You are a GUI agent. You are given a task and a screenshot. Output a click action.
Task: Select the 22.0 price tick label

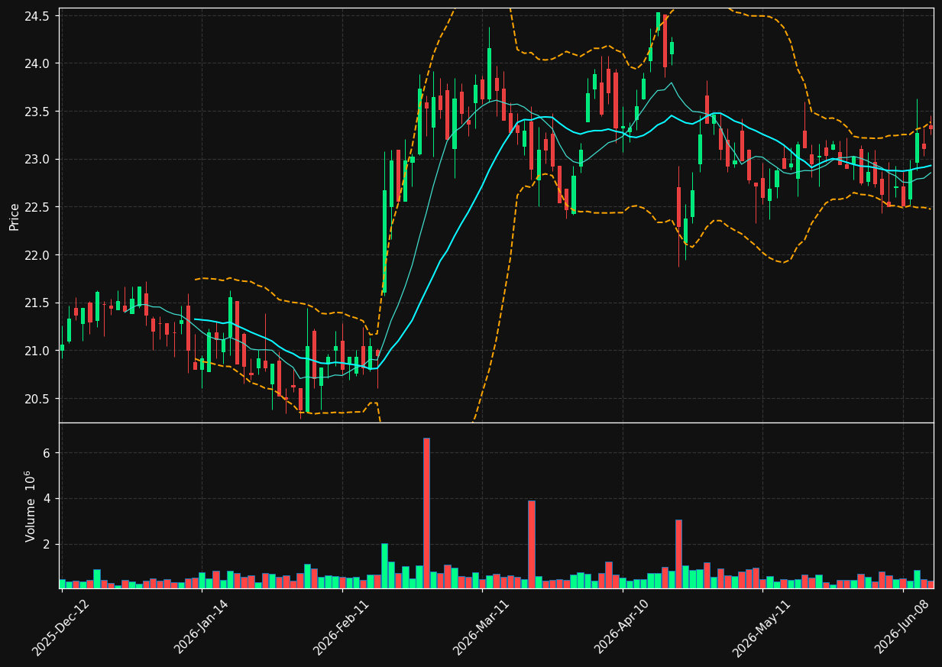tap(38, 255)
